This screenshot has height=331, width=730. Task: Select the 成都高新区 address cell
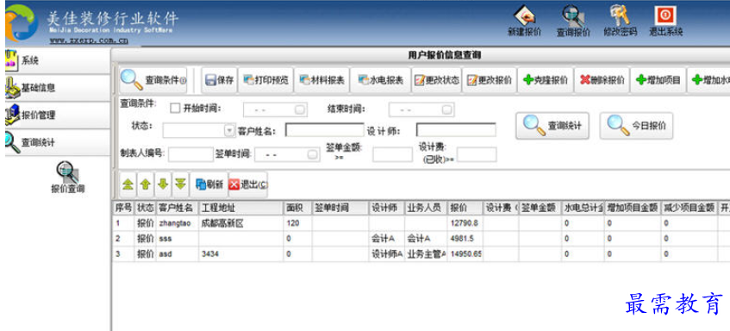(x=240, y=223)
